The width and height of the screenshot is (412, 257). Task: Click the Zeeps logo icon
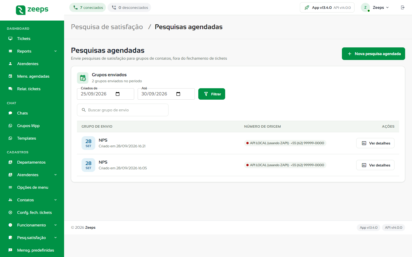click(21, 10)
